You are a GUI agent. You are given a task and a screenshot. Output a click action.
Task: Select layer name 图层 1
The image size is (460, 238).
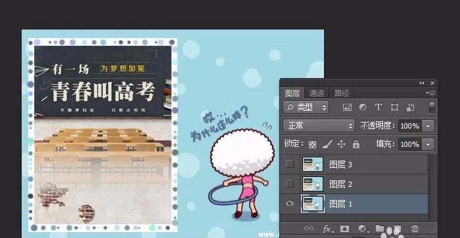tap(340, 204)
